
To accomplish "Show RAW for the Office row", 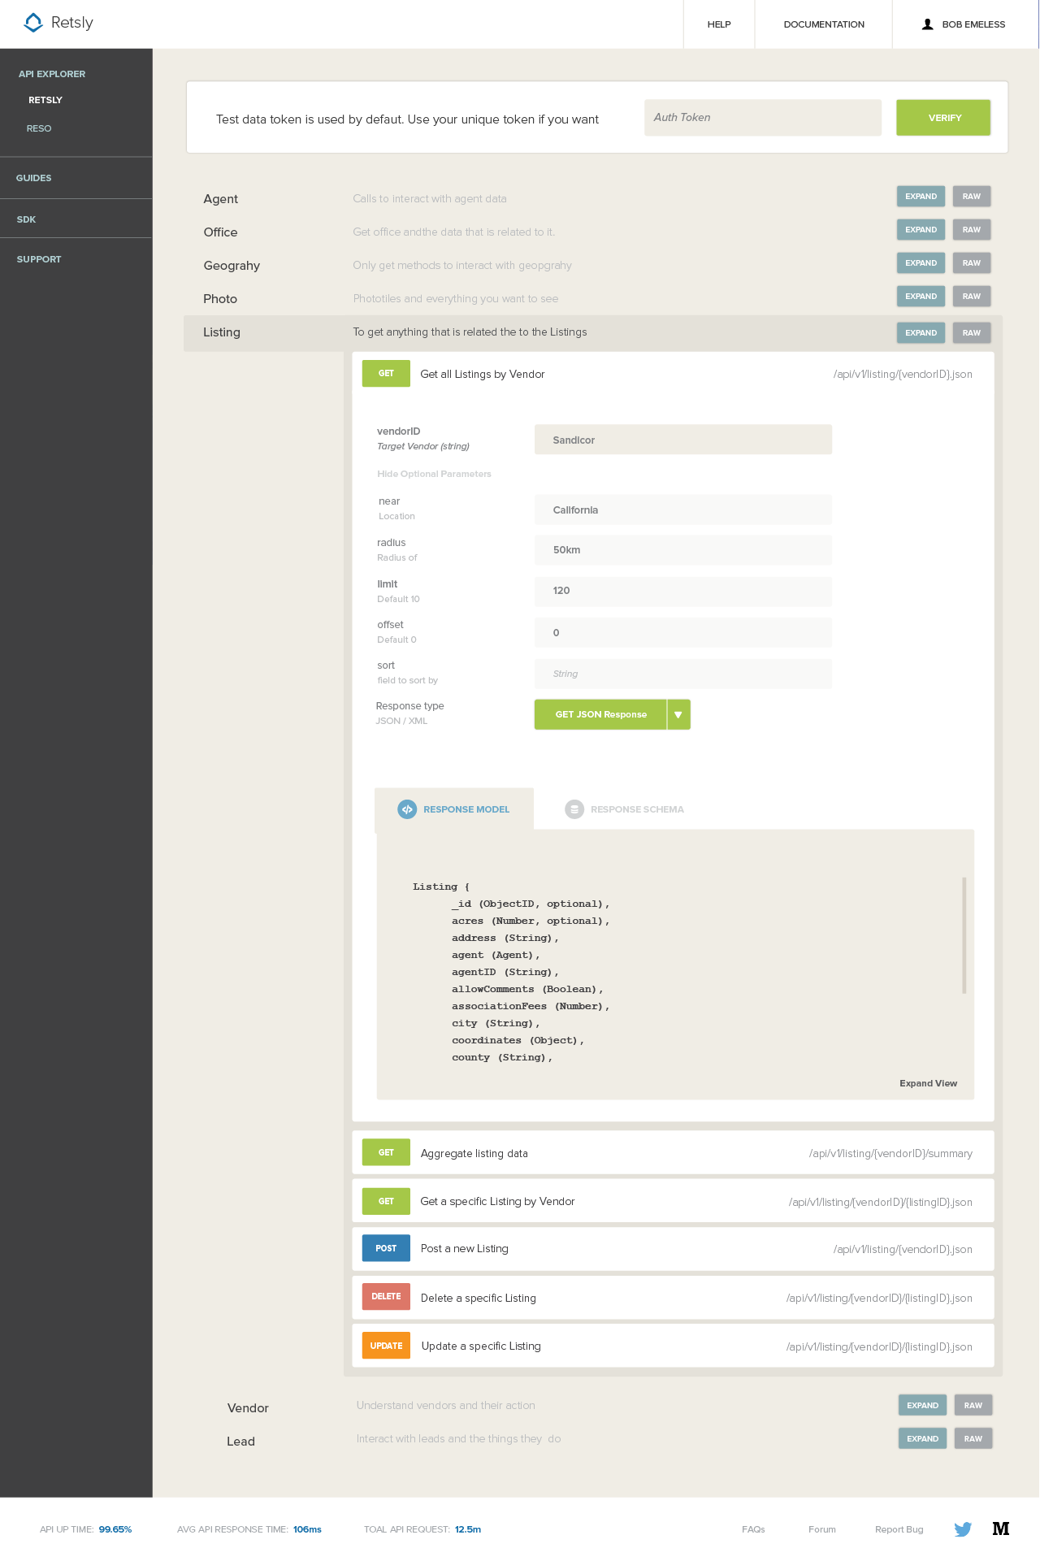I will point(972,230).
